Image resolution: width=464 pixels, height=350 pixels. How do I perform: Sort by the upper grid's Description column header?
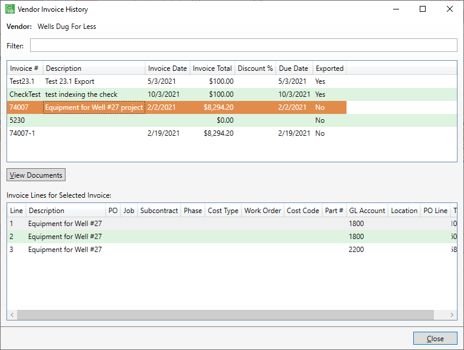pos(94,68)
